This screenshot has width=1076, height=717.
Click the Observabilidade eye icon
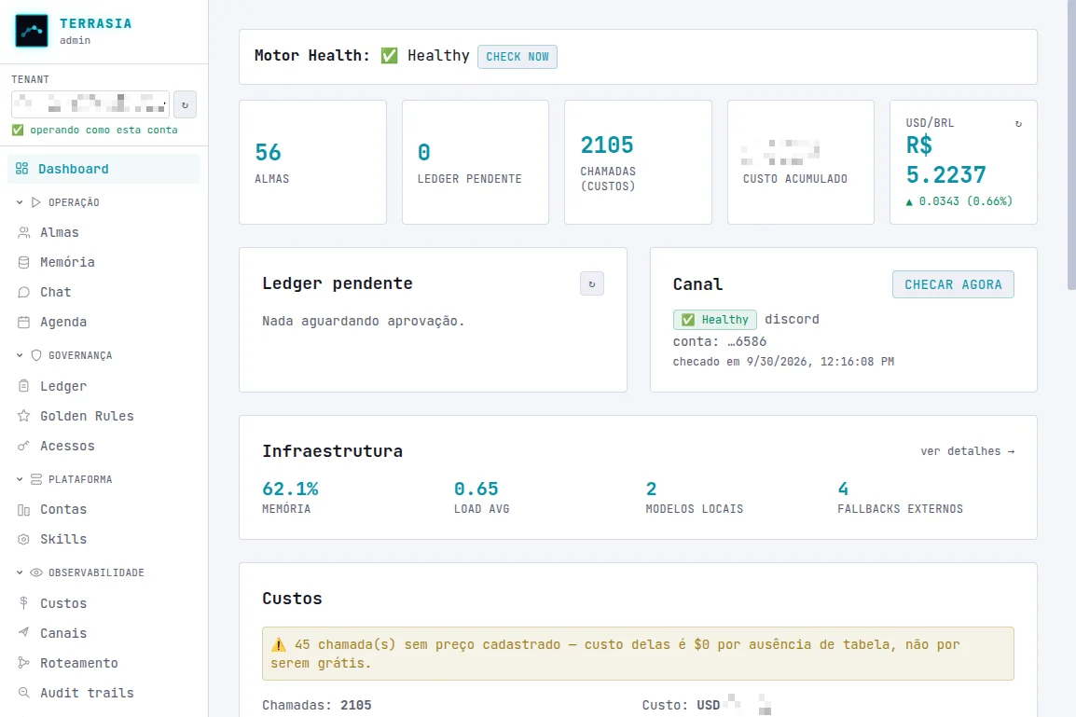click(x=36, y=572)
